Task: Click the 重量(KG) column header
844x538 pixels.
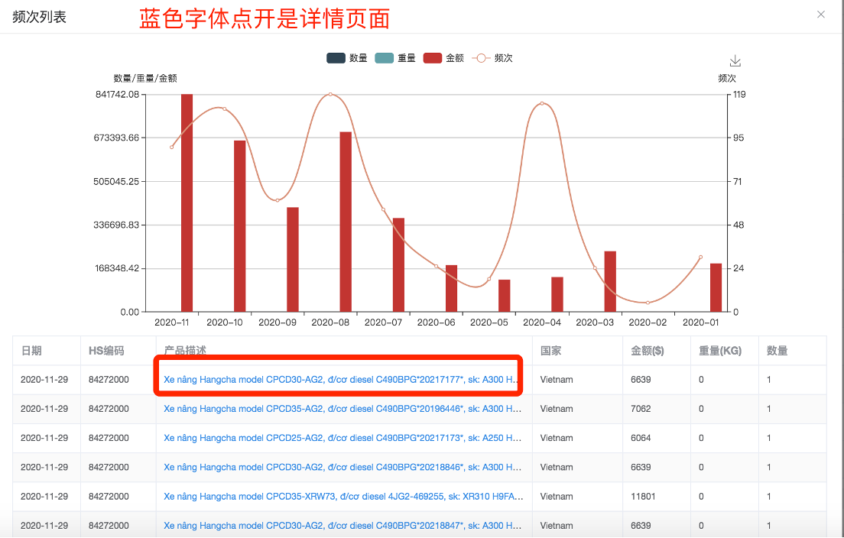Action: [720, 351]
